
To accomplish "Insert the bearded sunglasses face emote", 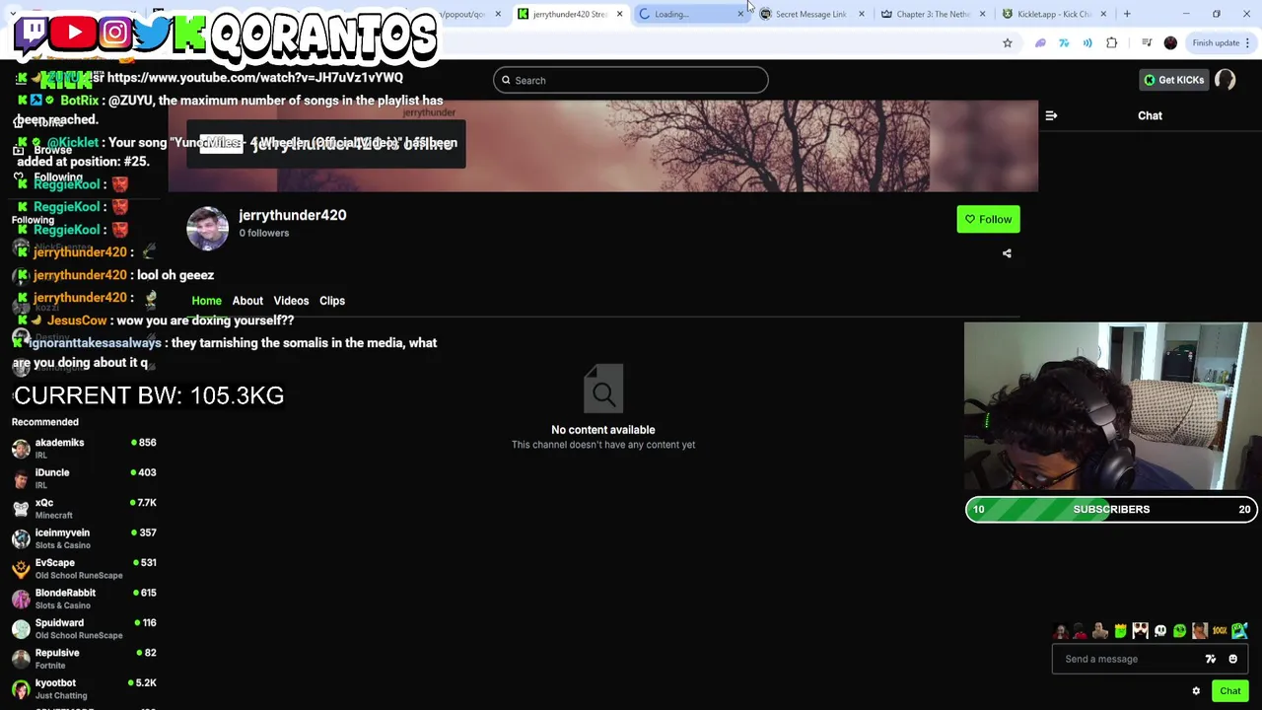I will [x=1141, y=631].
